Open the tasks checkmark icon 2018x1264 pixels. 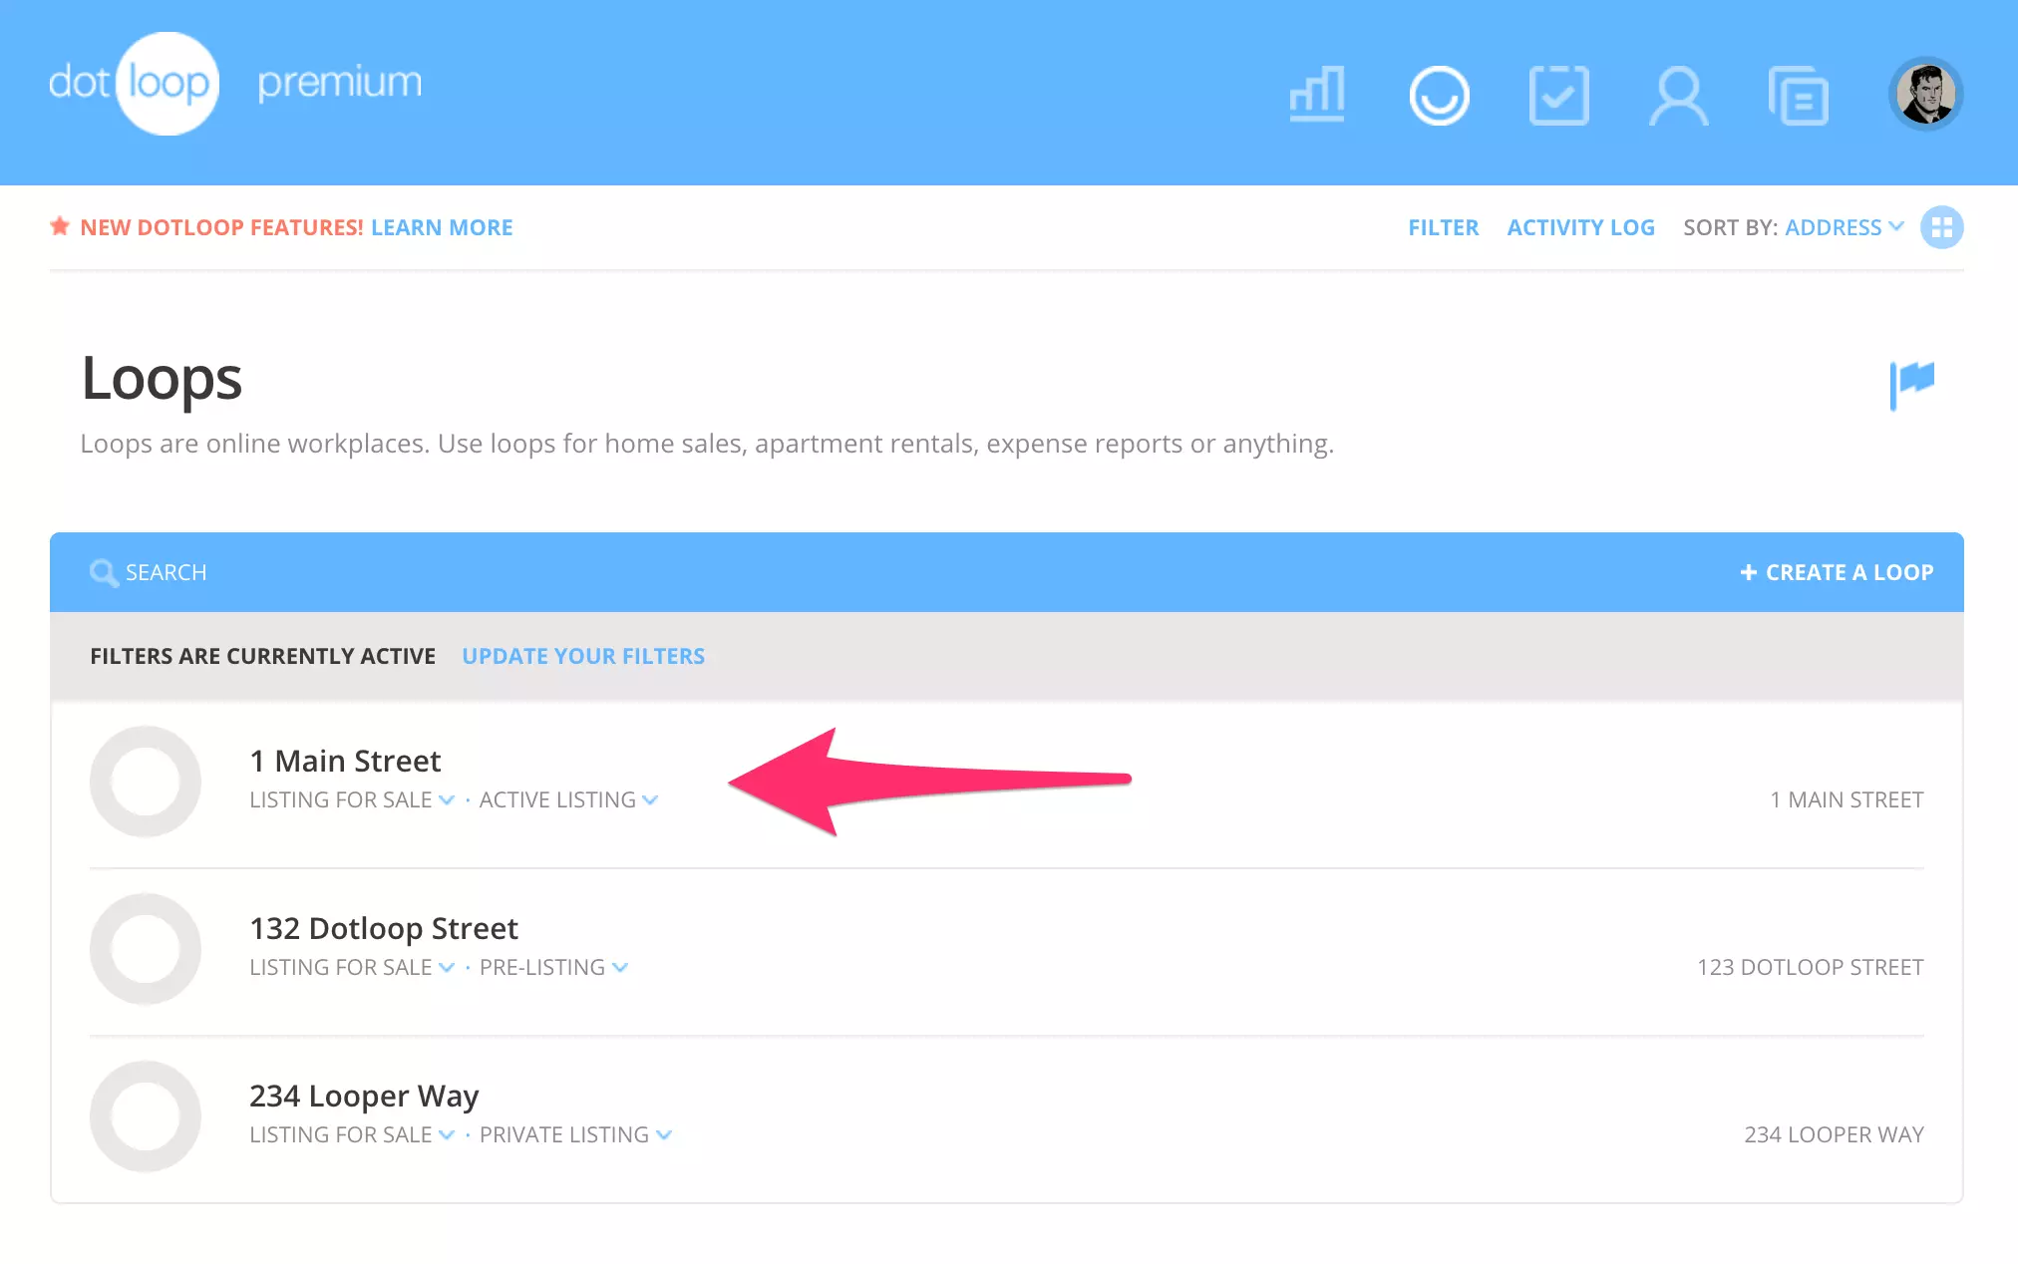(x=1558, y=96)
